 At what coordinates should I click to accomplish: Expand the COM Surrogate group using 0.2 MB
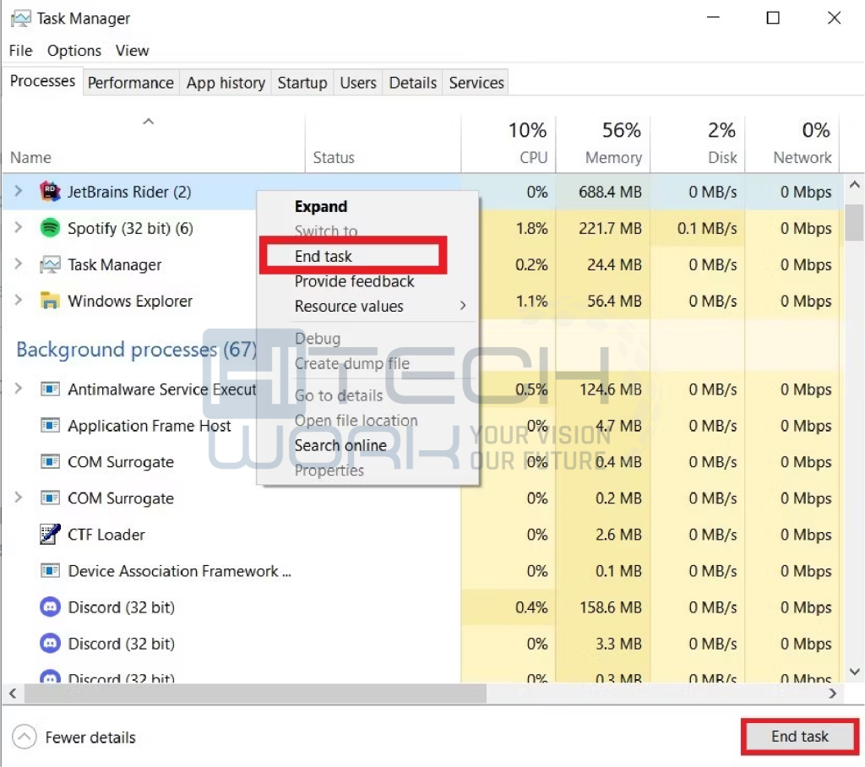tap(19, 498)
